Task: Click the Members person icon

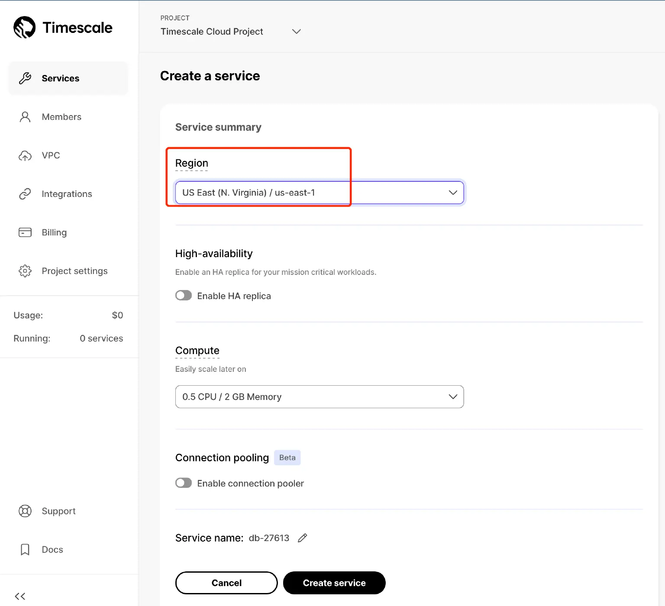Action: click(x=25, y=117)
